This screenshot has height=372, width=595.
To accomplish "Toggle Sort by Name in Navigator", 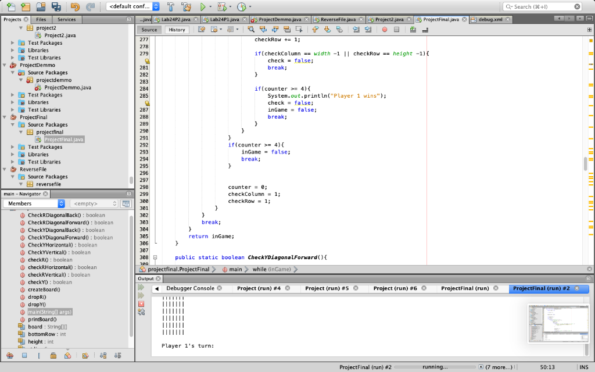I will 103,356.
